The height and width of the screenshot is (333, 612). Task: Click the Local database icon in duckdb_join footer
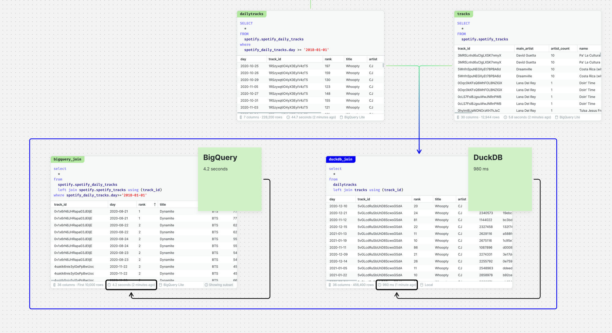coord(422,285)
